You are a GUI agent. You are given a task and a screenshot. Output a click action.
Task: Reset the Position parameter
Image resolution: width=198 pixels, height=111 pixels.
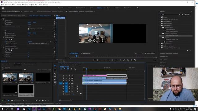(55, 22)
